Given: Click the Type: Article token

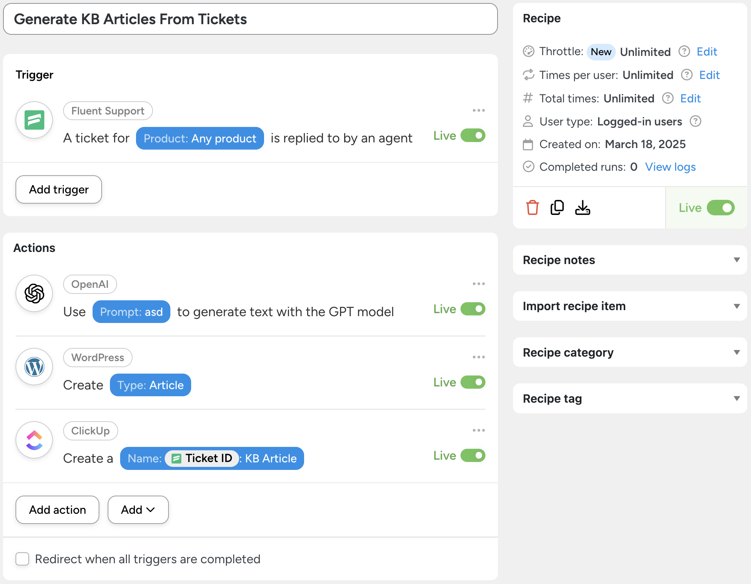Looking at the screenshot, I should [150, 385].
